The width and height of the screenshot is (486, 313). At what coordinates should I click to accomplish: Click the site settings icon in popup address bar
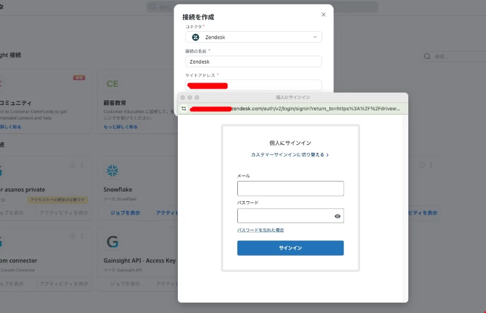[x=184, y=109]
